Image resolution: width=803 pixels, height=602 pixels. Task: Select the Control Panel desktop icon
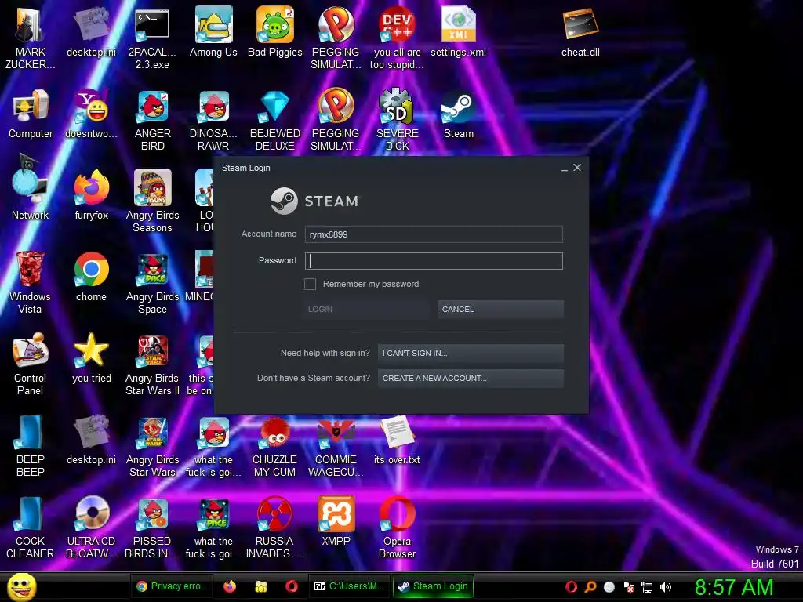pos(31,364)
